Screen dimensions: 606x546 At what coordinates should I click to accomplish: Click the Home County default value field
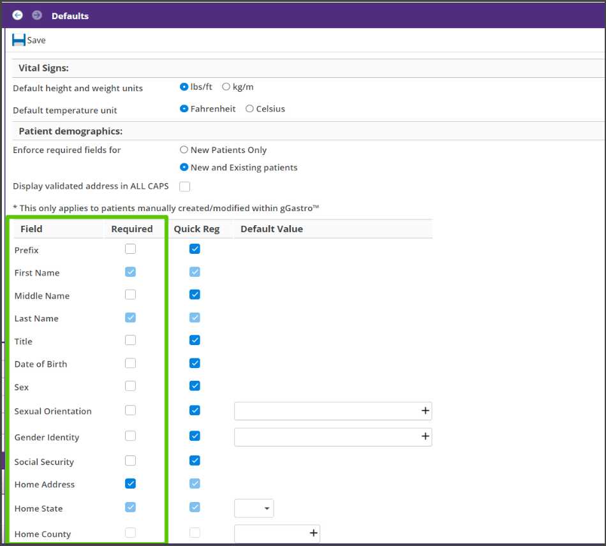277,534
